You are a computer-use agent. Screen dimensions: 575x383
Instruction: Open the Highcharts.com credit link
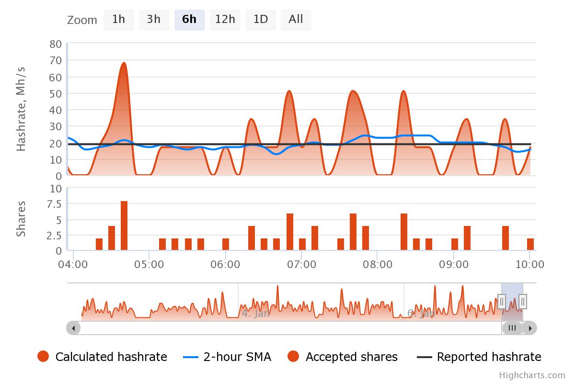(x=532, y=375)
